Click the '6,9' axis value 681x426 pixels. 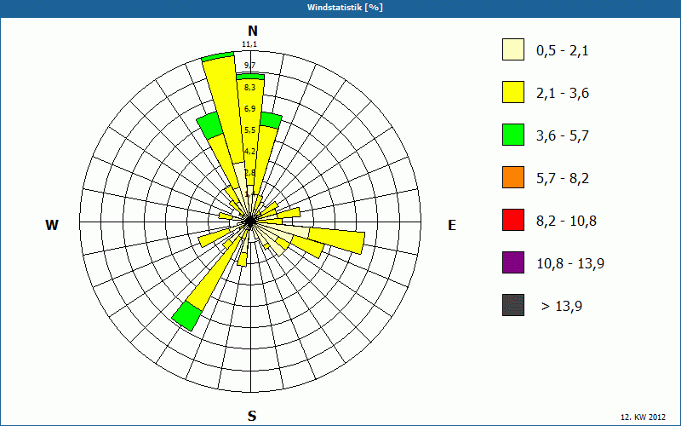(249, 109)
